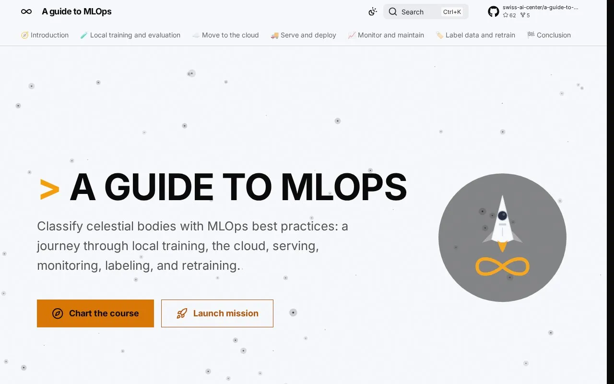Screen dimensions: 614x384
Task: Click the Launch mission button
Action: 217,313
